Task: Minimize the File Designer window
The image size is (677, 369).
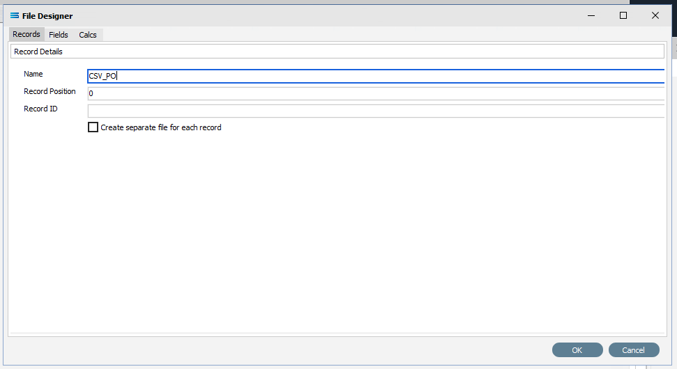Action: pos(591,15)
